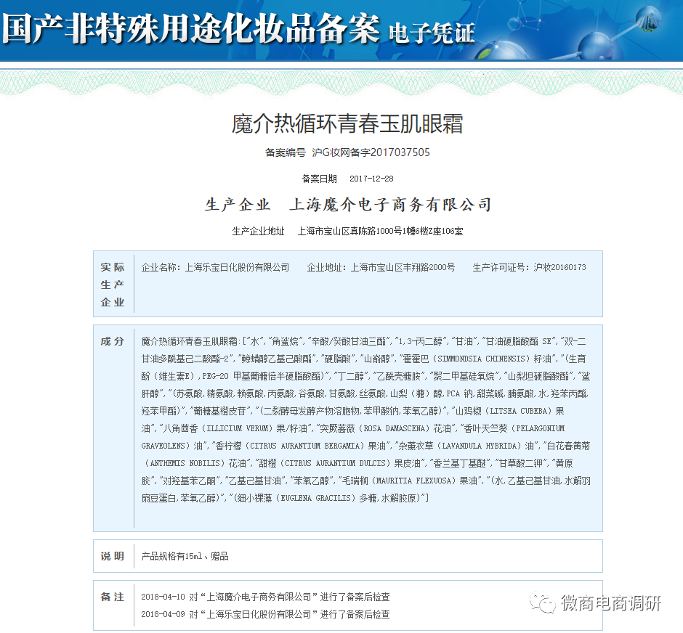Click the 备注 section label
The height and width of the screenshot is (633, 683).
point(113,597)
